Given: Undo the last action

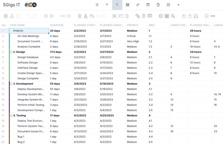Looking at the screenshot, I should click(29, 16).
